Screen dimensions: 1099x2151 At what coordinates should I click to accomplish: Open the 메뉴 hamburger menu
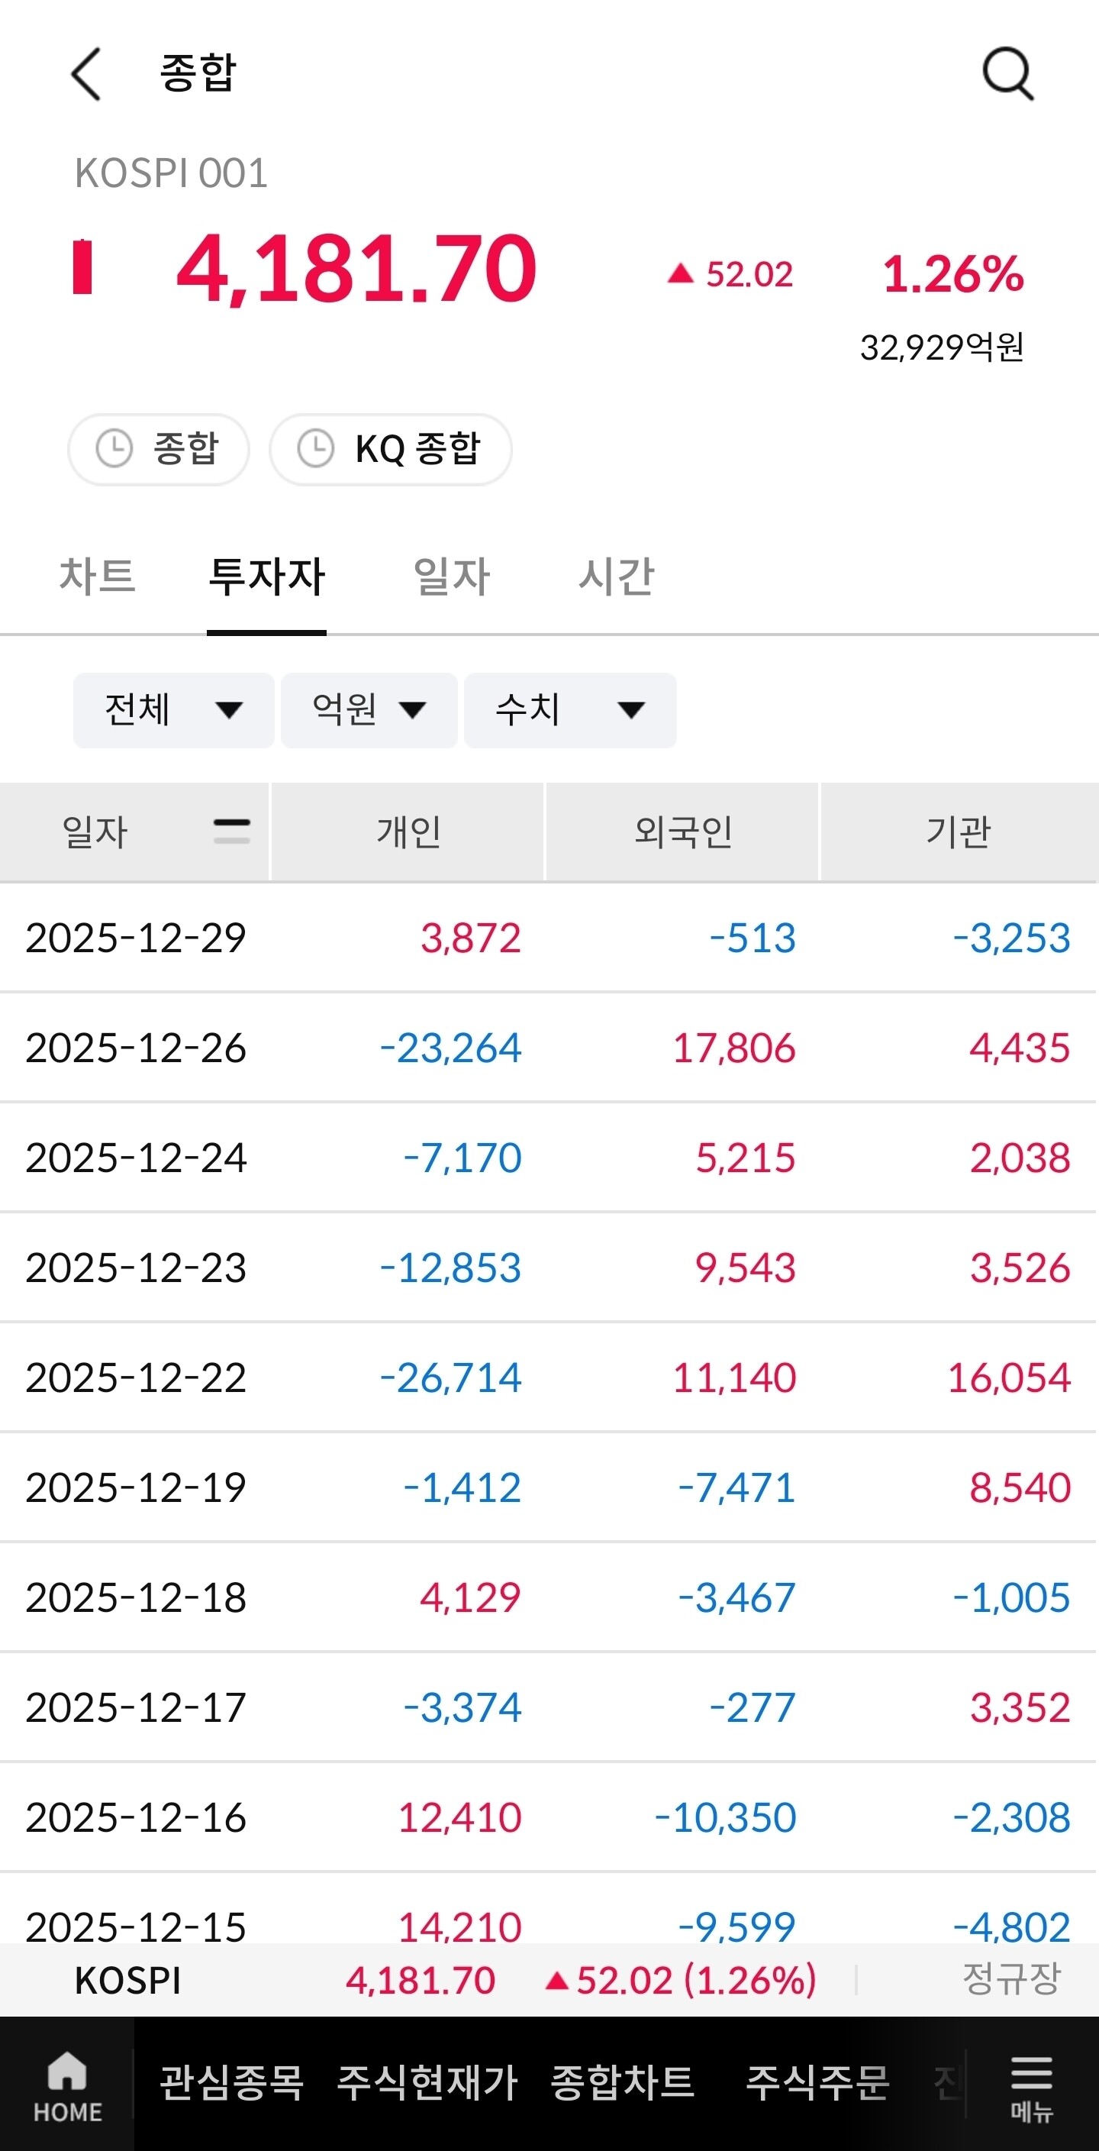coord(1031,2087)
